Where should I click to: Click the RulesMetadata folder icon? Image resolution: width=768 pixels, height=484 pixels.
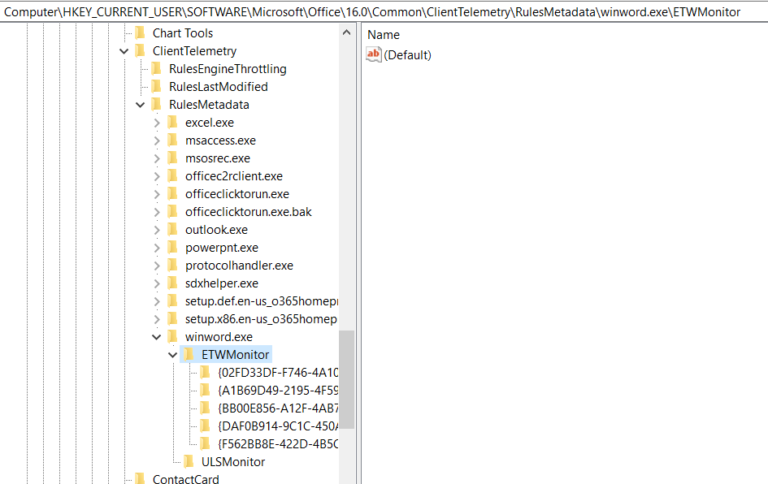click(156, 104)
